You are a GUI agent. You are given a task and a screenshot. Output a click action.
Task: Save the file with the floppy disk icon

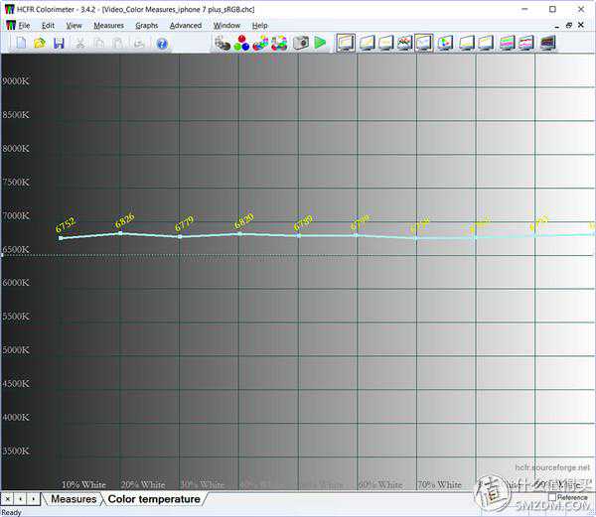59,43
